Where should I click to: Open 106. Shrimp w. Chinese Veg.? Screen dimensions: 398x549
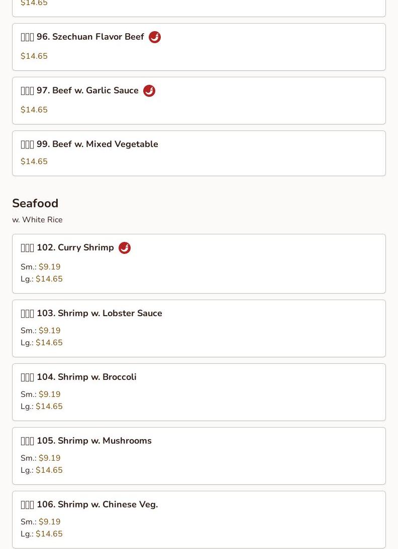[199, 519]
